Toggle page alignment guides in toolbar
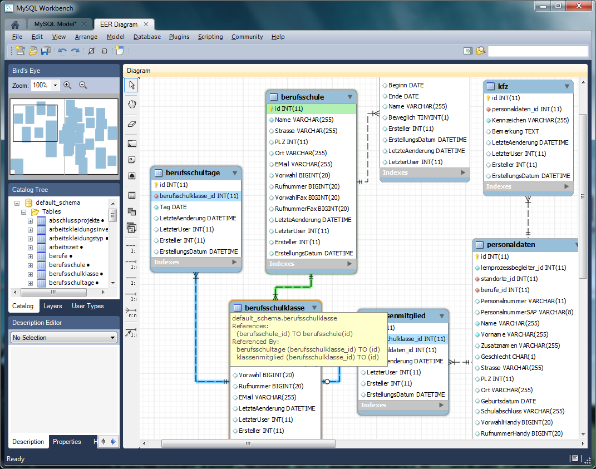596x469 pixels. 104,51
